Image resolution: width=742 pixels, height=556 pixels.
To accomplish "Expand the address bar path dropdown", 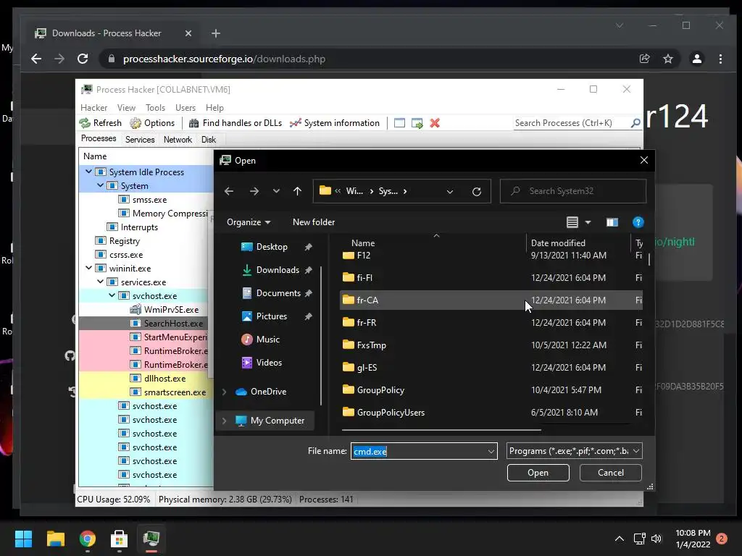I will (449, 191).
